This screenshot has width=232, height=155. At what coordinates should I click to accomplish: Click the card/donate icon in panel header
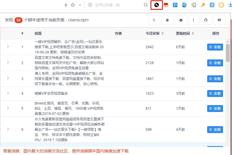(219, 20)
